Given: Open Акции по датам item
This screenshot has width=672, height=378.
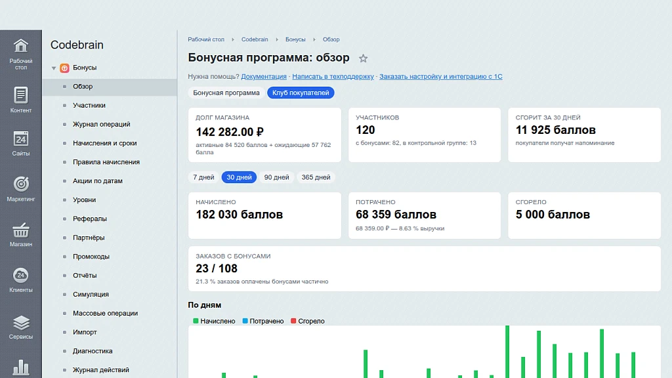Looking at the screenshot, I should click(97, 181).
